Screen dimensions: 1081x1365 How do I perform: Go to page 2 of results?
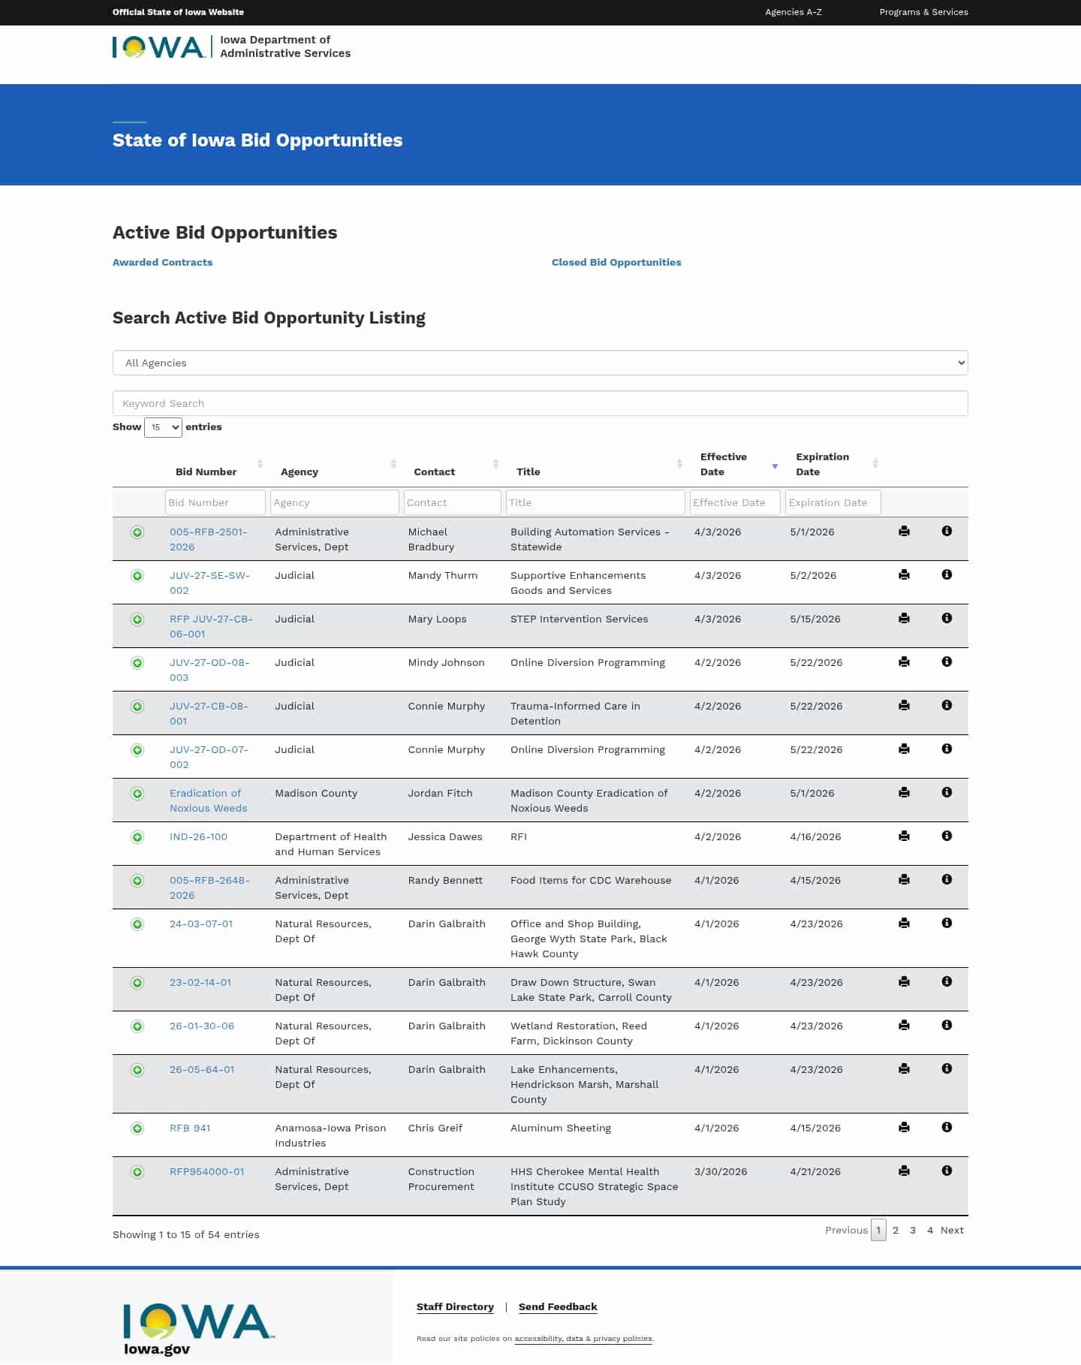[x=896, y=1230]
